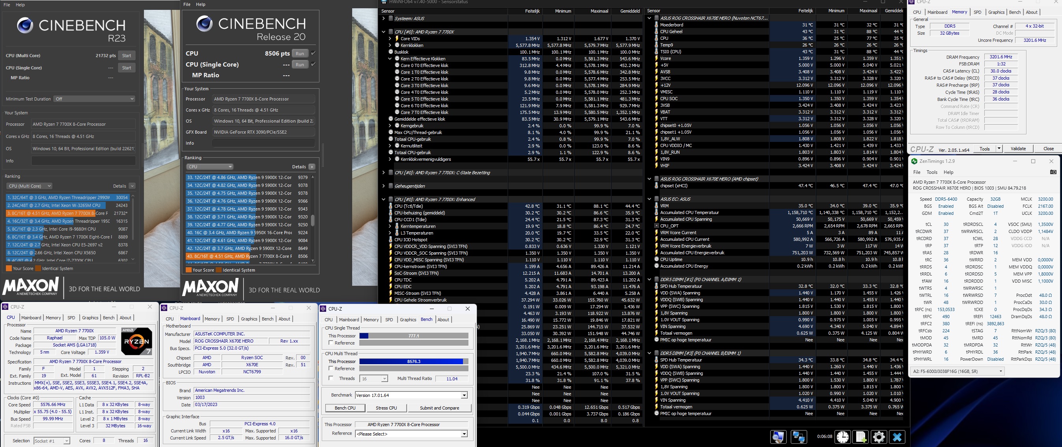Click Submit and Compare button

click(x=439, y=408)
